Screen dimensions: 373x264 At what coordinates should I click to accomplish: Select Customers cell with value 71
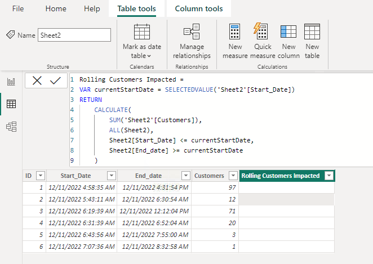215,211
